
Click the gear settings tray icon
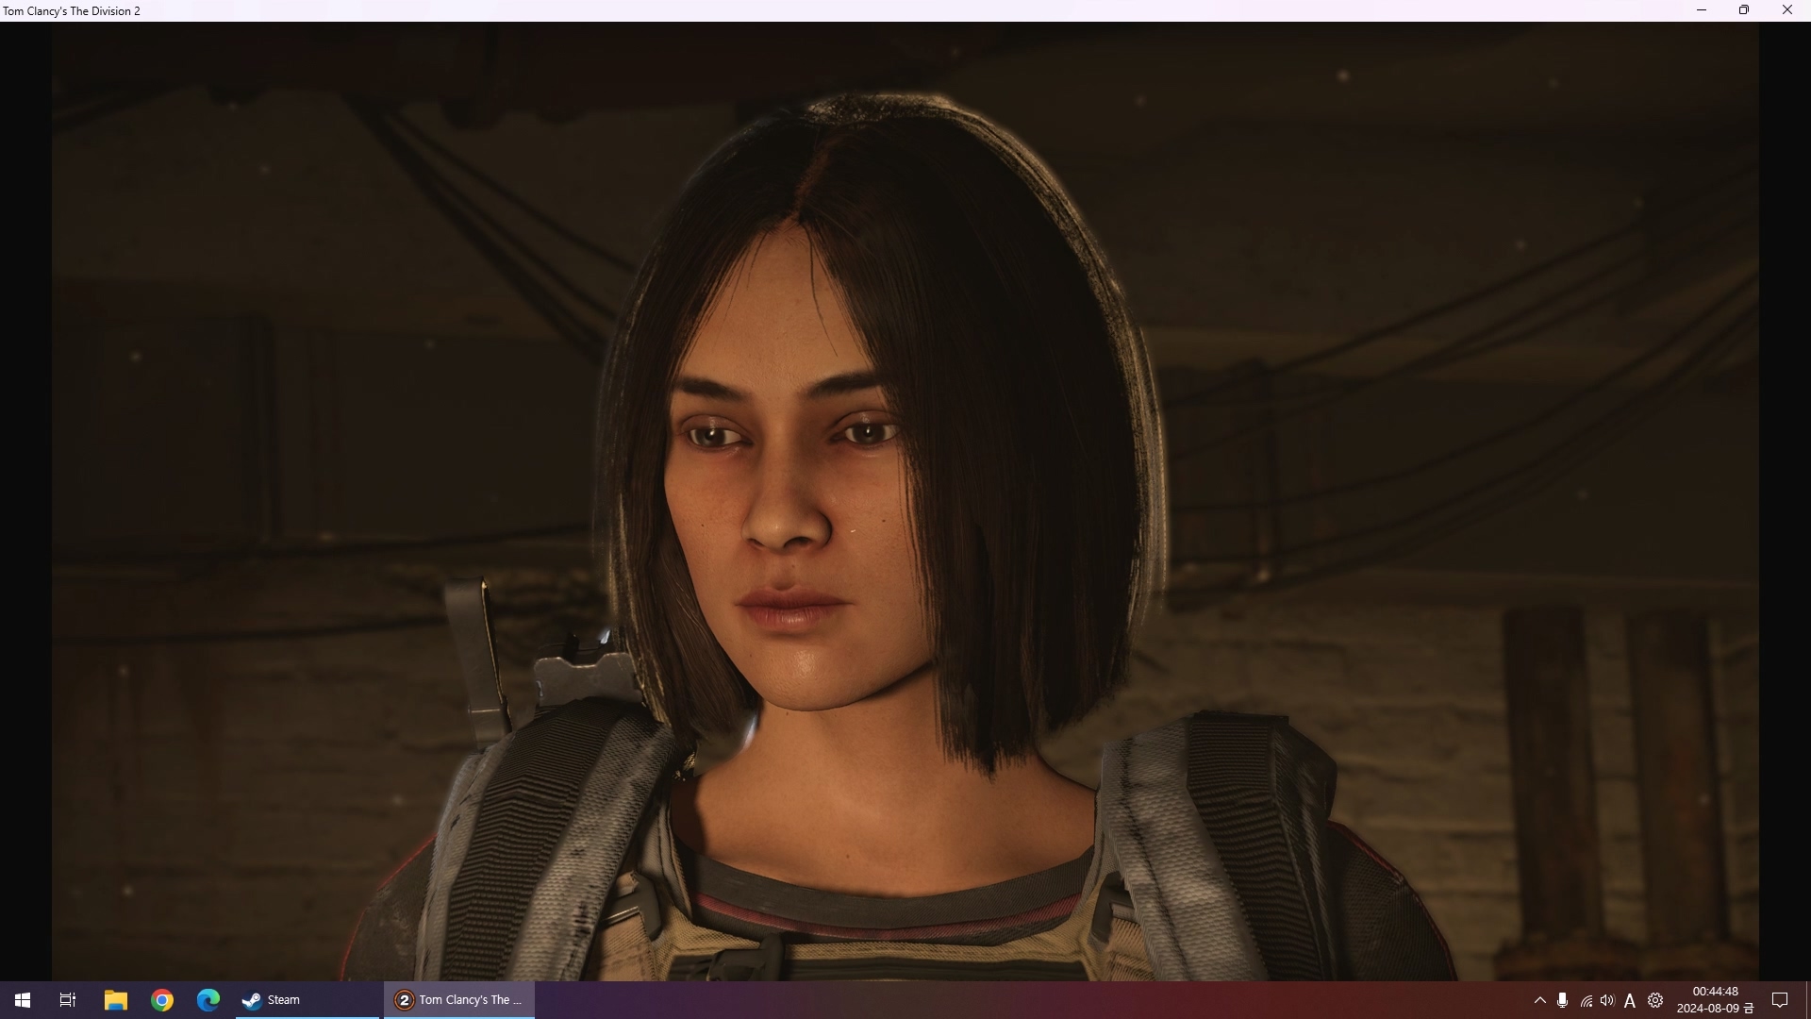[1655, 1000]
